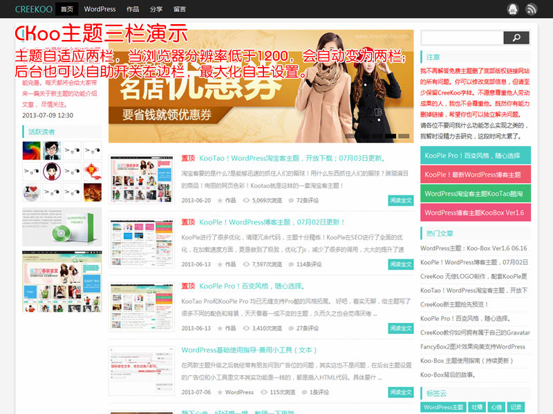Open hot article CreeKoo教你如何拥有属于自己的Gravatar
The image size is (553, 414).
tap(475, 333)
